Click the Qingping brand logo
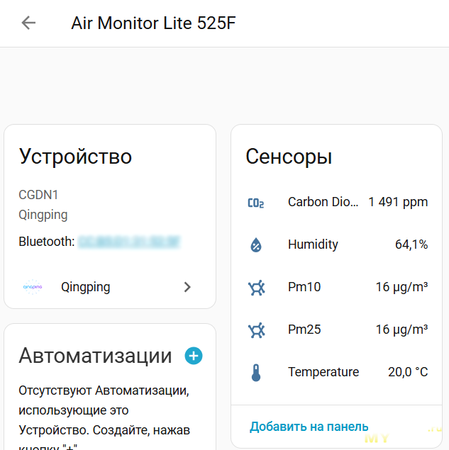Screen dimensions: 449x450 pyautogui.click(x=33, y=287)
